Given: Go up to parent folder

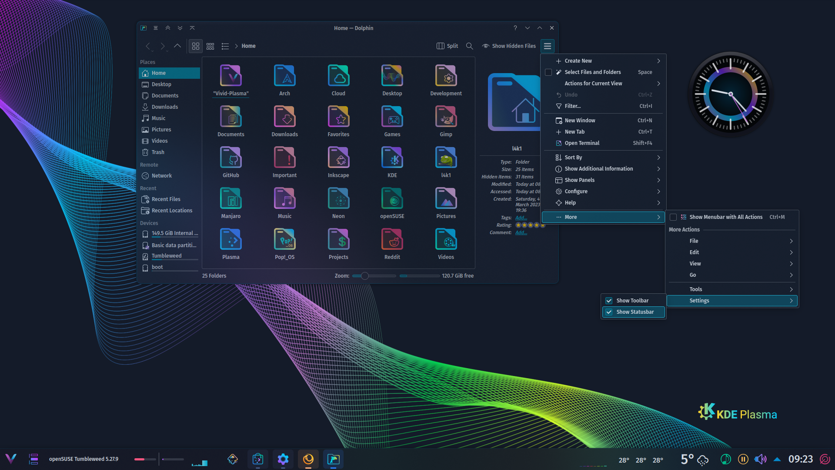Looking at the screenshot, I should (x=177, y=46).
